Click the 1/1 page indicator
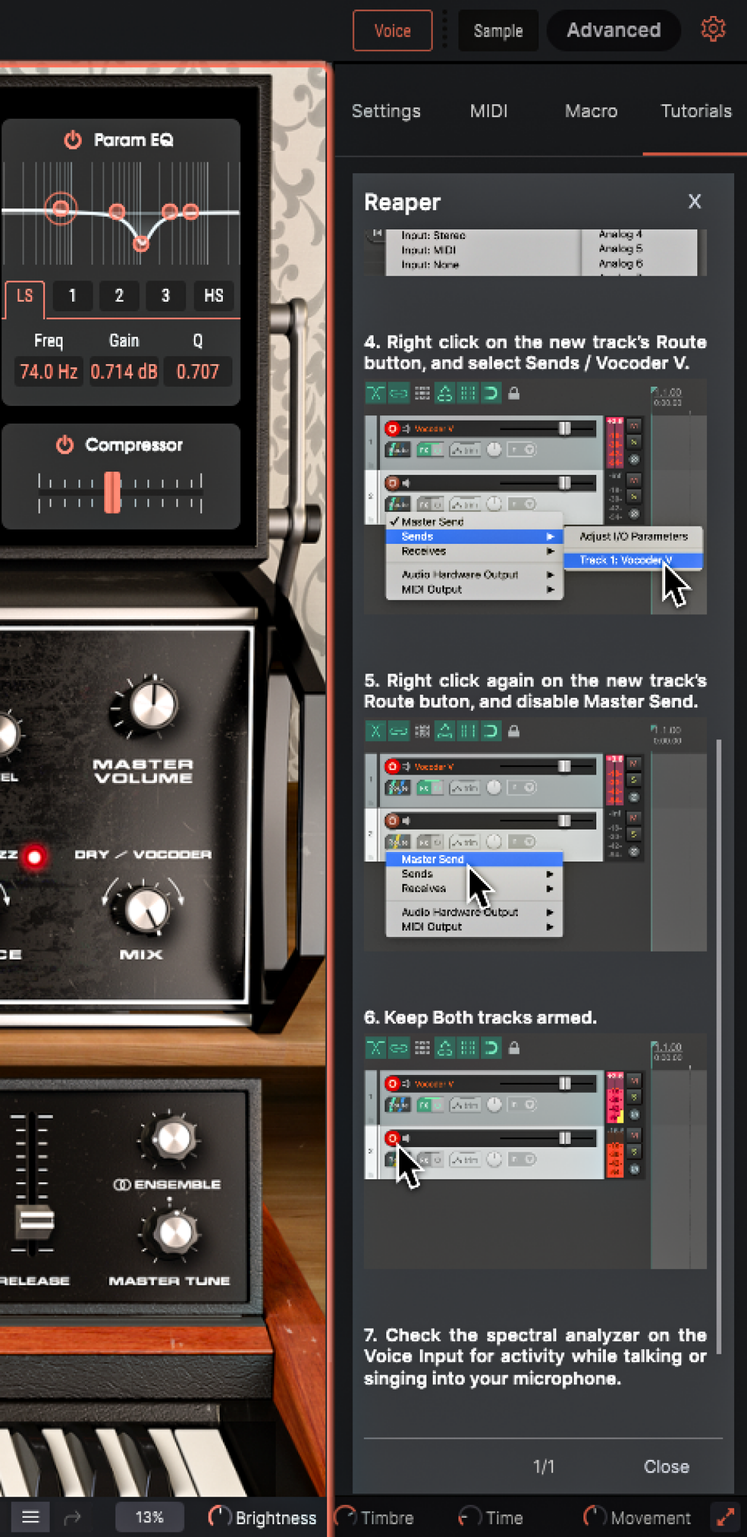Viewport: 747px width, 1537px height. click(x=543, y=1466)
